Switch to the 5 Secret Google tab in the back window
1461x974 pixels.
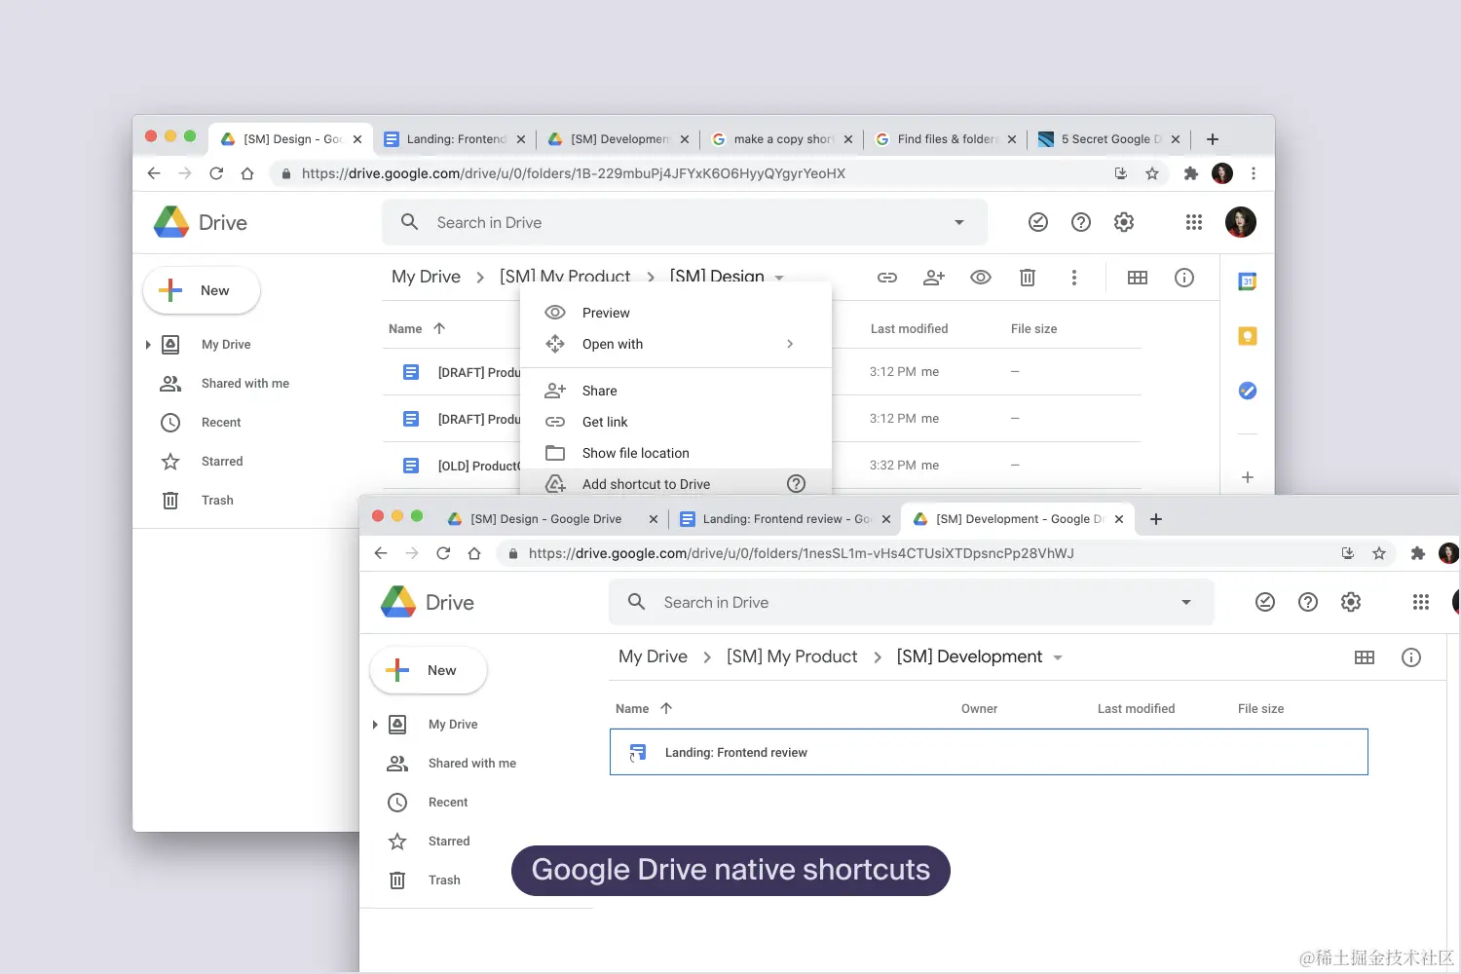[1108, 139]
